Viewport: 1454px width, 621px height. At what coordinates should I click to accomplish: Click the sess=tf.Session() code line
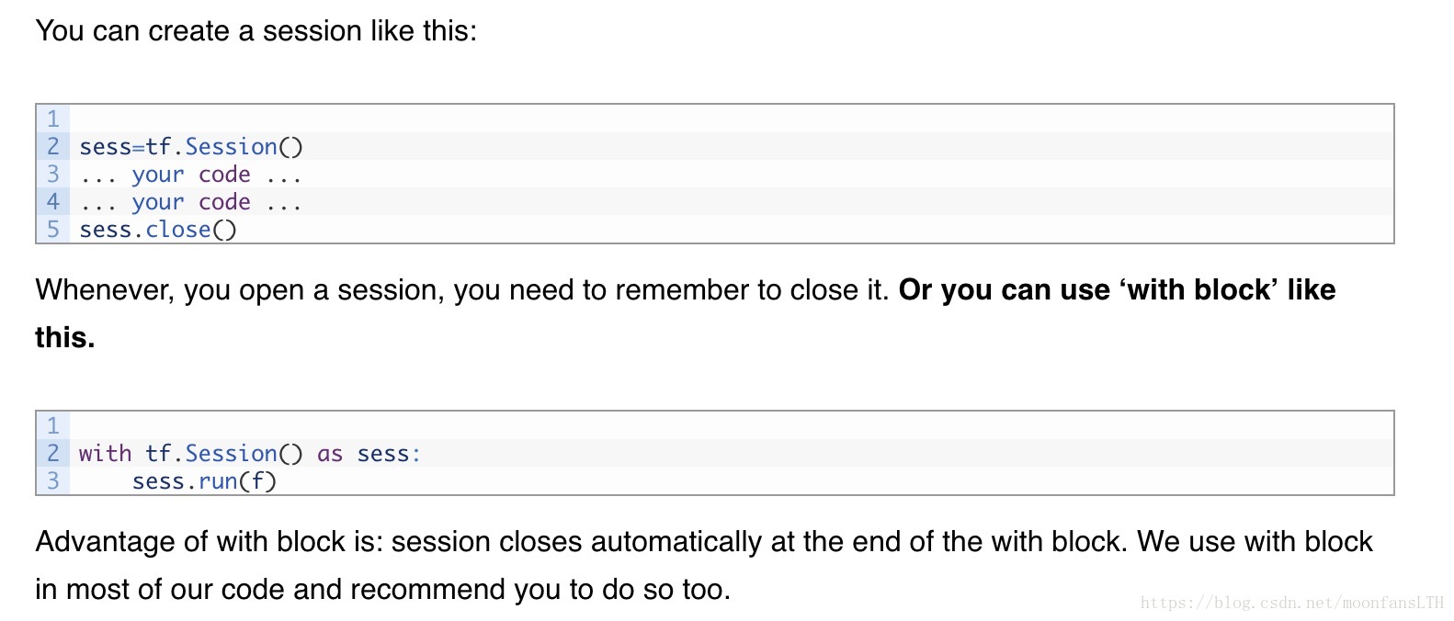click(x=191, y=147)
